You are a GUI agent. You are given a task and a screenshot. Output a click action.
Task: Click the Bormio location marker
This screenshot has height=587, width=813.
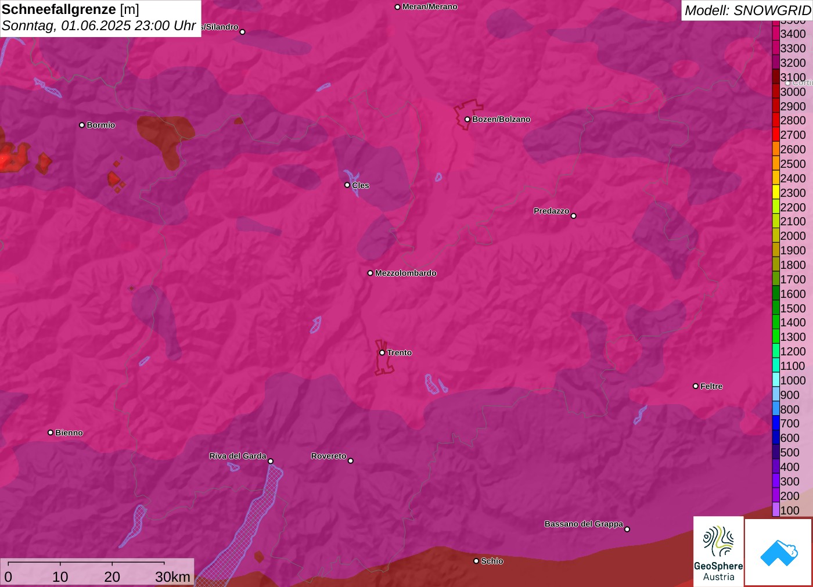coord(82,125)
